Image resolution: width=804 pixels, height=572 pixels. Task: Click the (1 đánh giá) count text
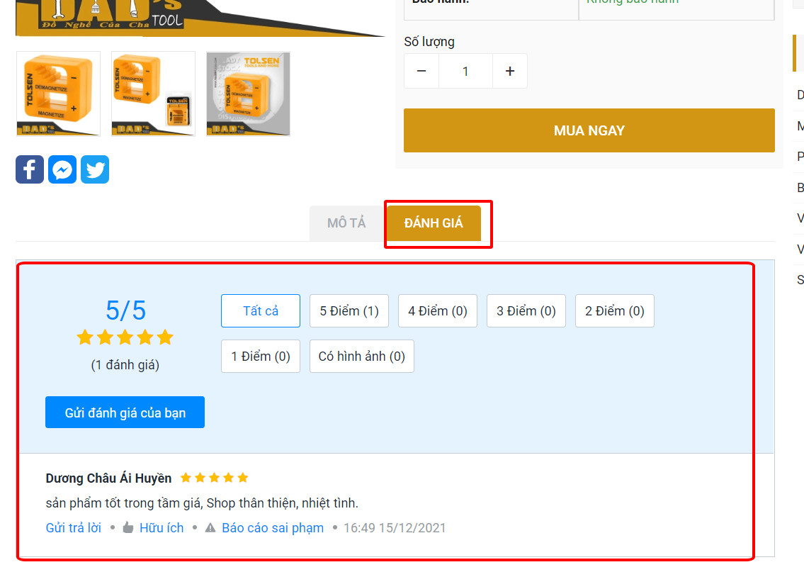pos(125,365)
